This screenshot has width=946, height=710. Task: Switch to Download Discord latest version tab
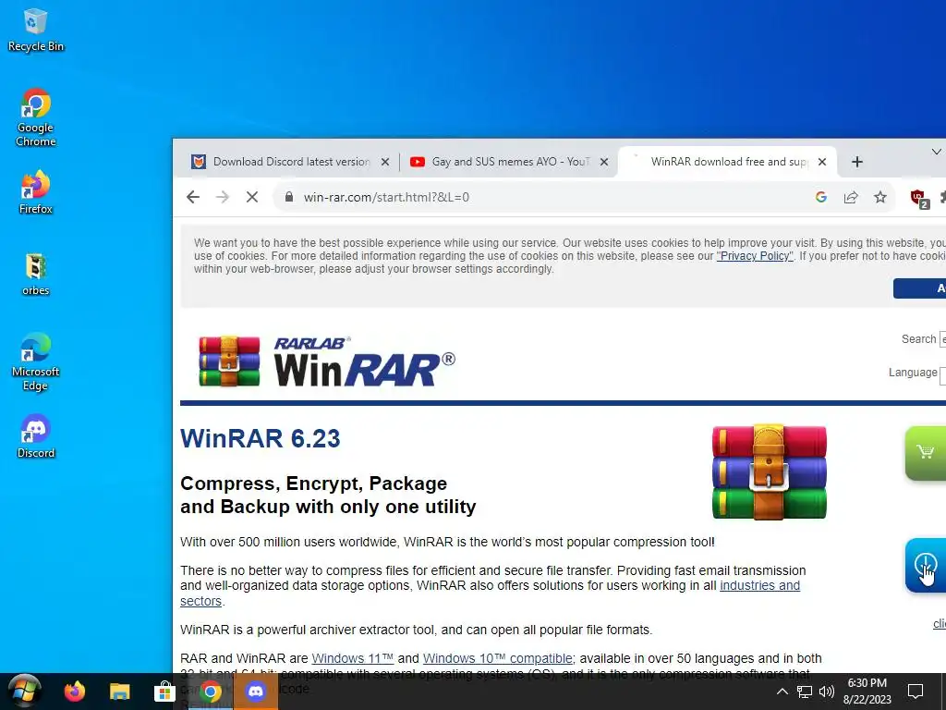pos(291,162)
